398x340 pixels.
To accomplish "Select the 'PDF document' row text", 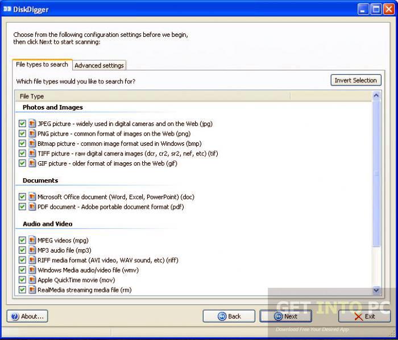I will (111, 207).
